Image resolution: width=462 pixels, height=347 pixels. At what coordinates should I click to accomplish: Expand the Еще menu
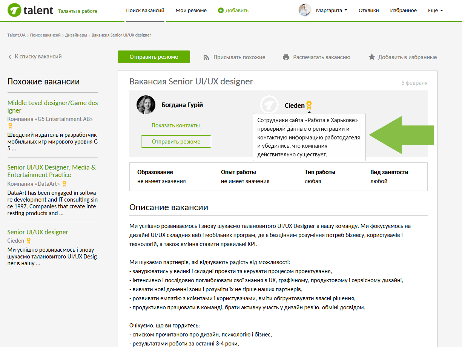436,10
